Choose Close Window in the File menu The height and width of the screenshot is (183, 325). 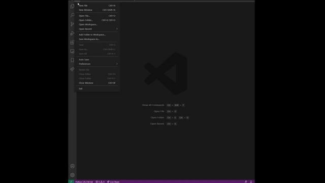tap(97, 83)
